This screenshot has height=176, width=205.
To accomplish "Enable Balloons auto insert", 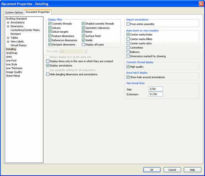I will (x=128, y=52).
